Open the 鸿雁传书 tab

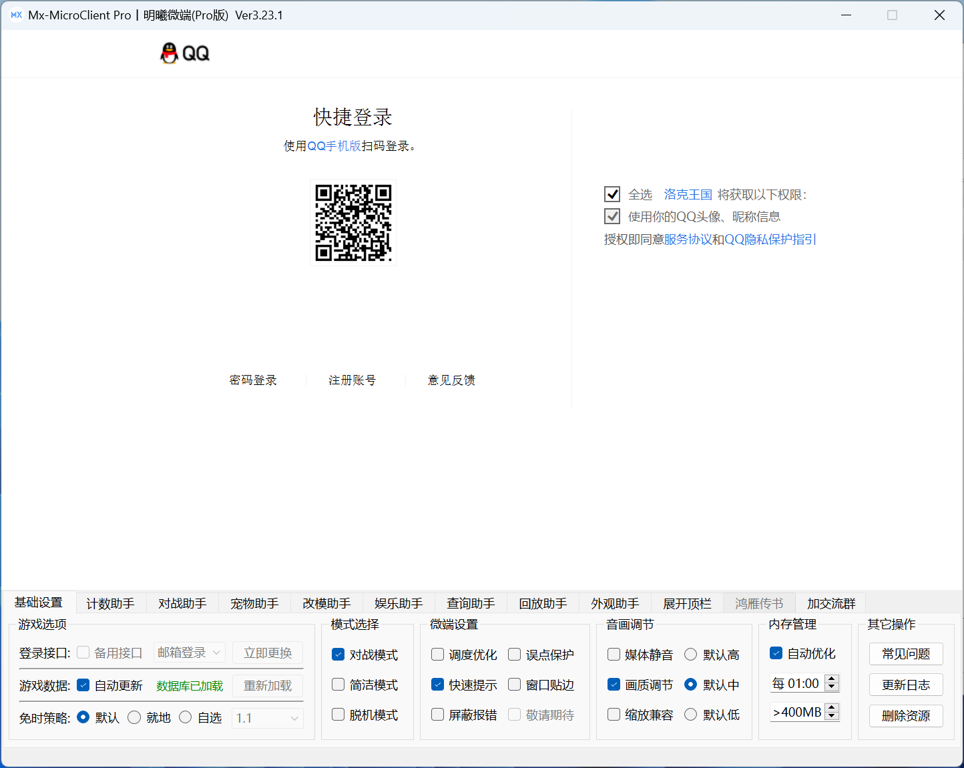(x=759, y=603)
